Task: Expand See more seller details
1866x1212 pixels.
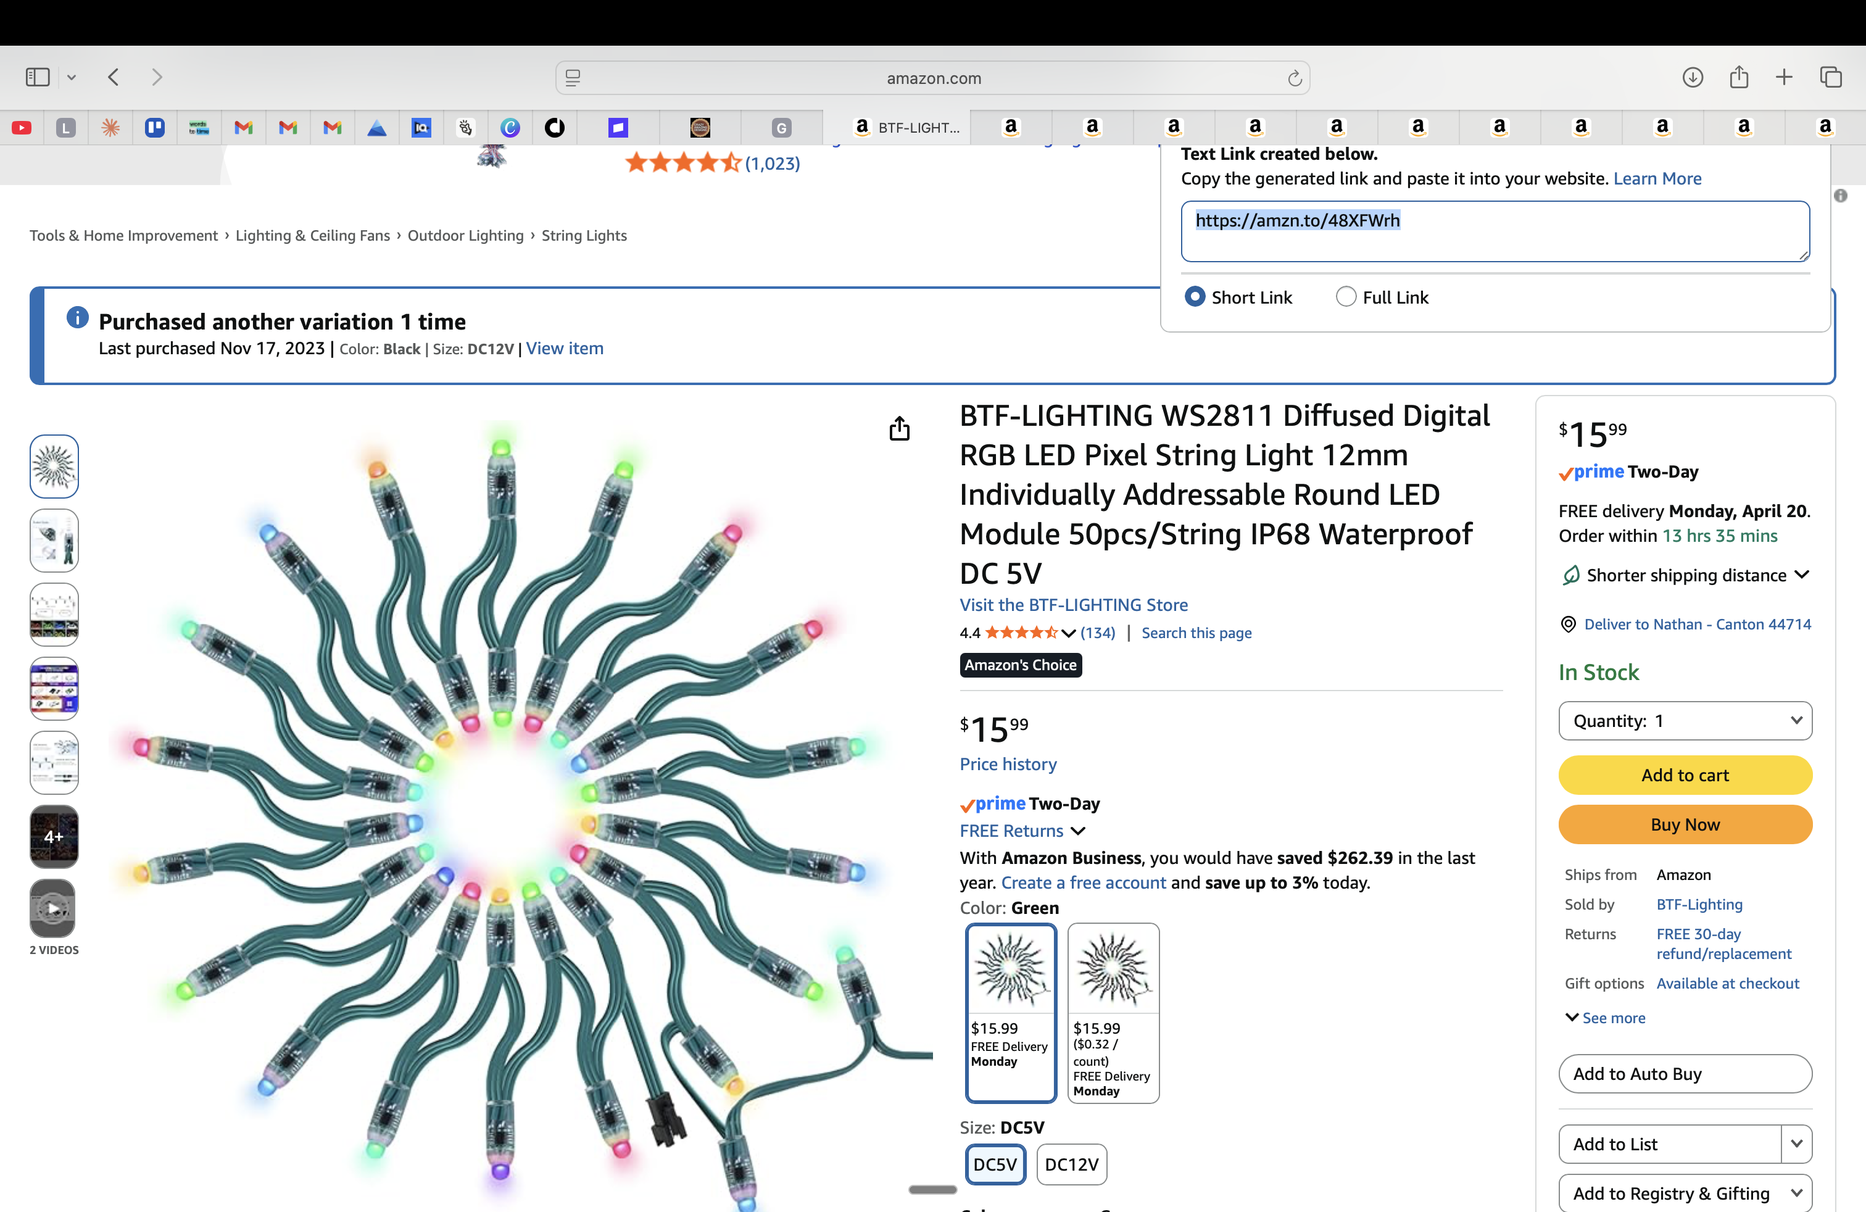Action: tap(1605, 1018)
